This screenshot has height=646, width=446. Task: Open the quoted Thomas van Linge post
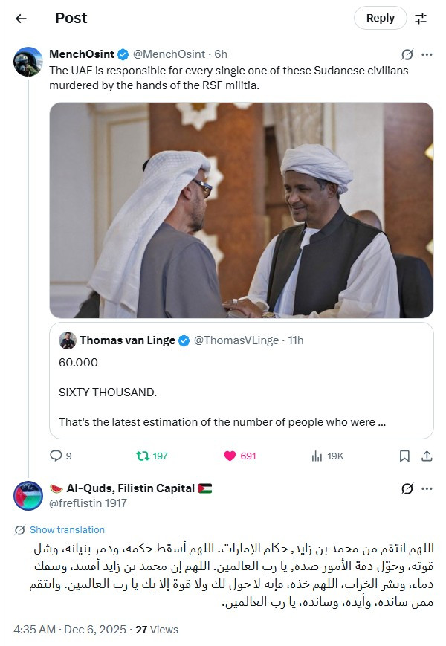tap(242, 381)
